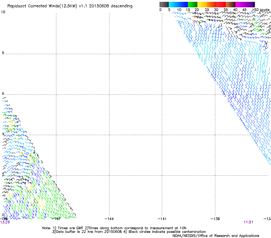271x238 pixels.
Task: Click the '35' label under color bar
Action: click(226, 10)
